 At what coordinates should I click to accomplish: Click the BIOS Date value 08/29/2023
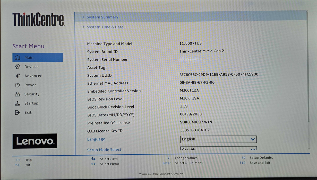(x=191, y=114)
